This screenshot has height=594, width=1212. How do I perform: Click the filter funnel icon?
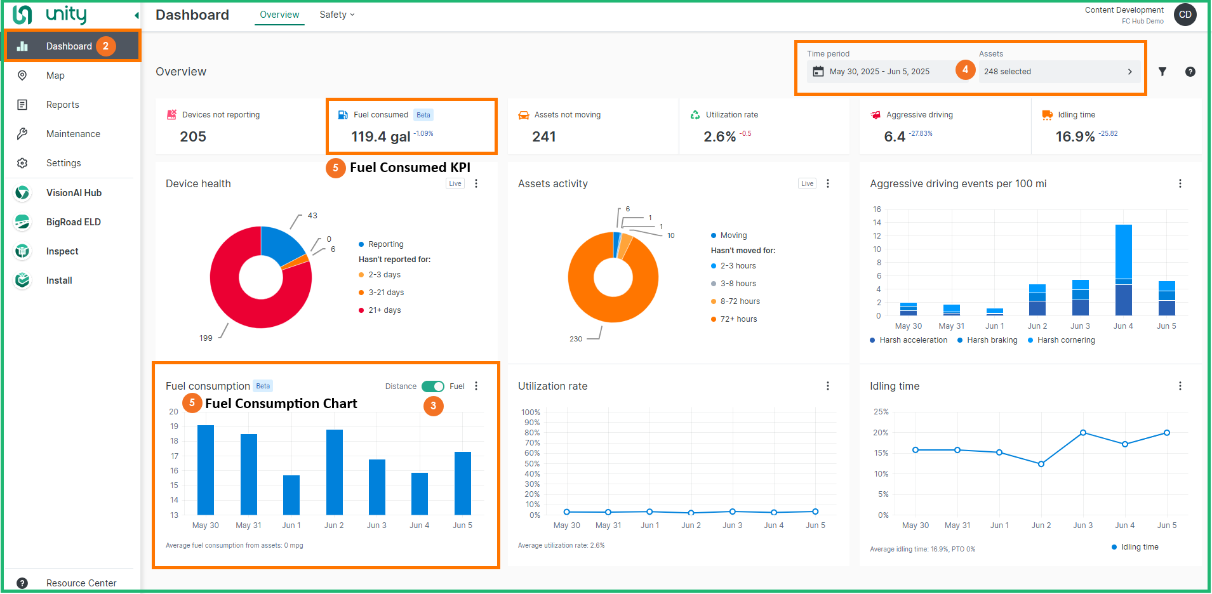[x=1162, y=72]
